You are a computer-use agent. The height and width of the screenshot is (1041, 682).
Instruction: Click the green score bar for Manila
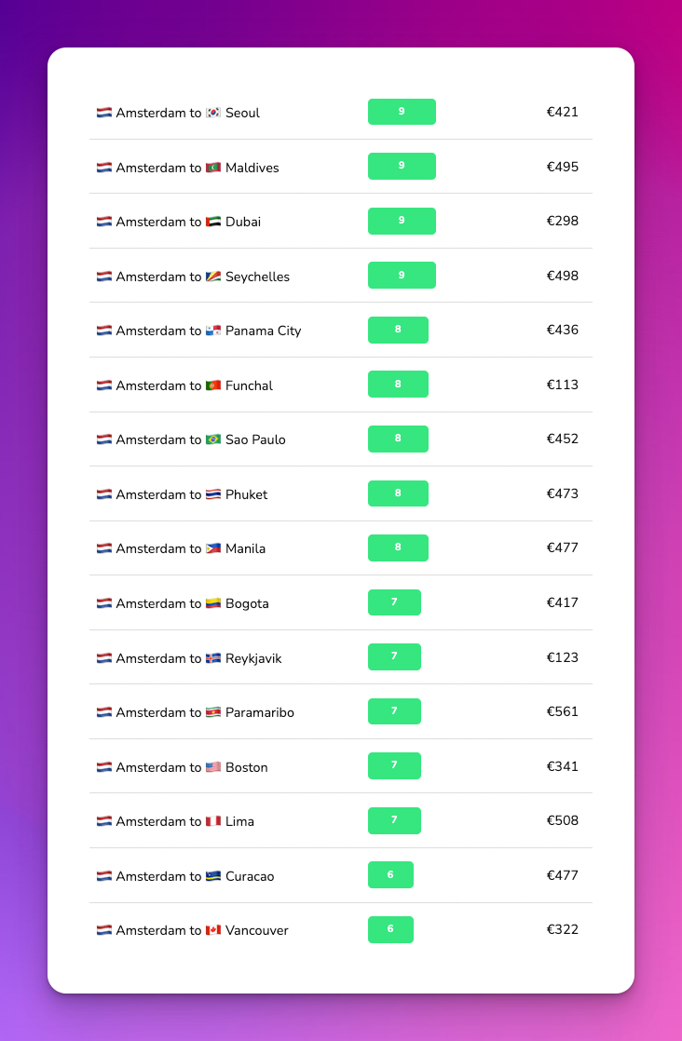(x=398, y=548)
